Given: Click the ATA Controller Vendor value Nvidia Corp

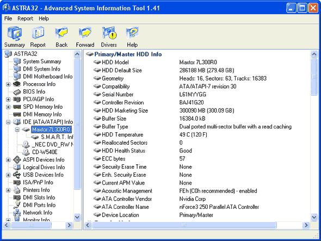Looking at the screenshot, I should pos(193,199).
